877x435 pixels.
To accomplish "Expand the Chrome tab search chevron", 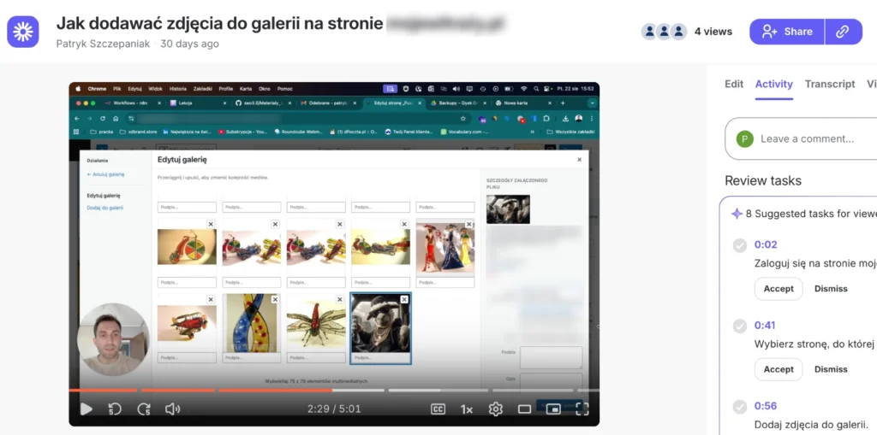I will [593, 103].
